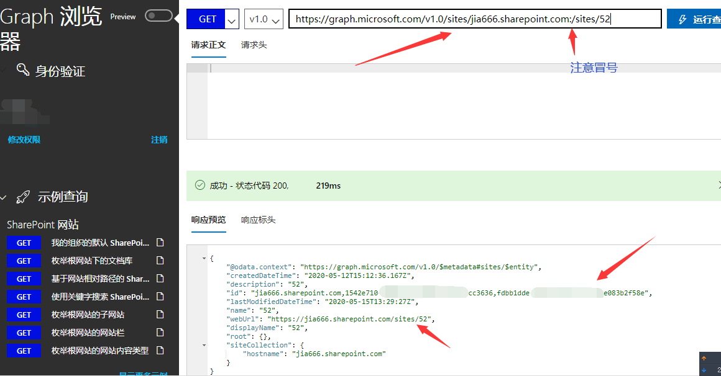Click the success checkmark icon in status bar

tap(200, 185)
